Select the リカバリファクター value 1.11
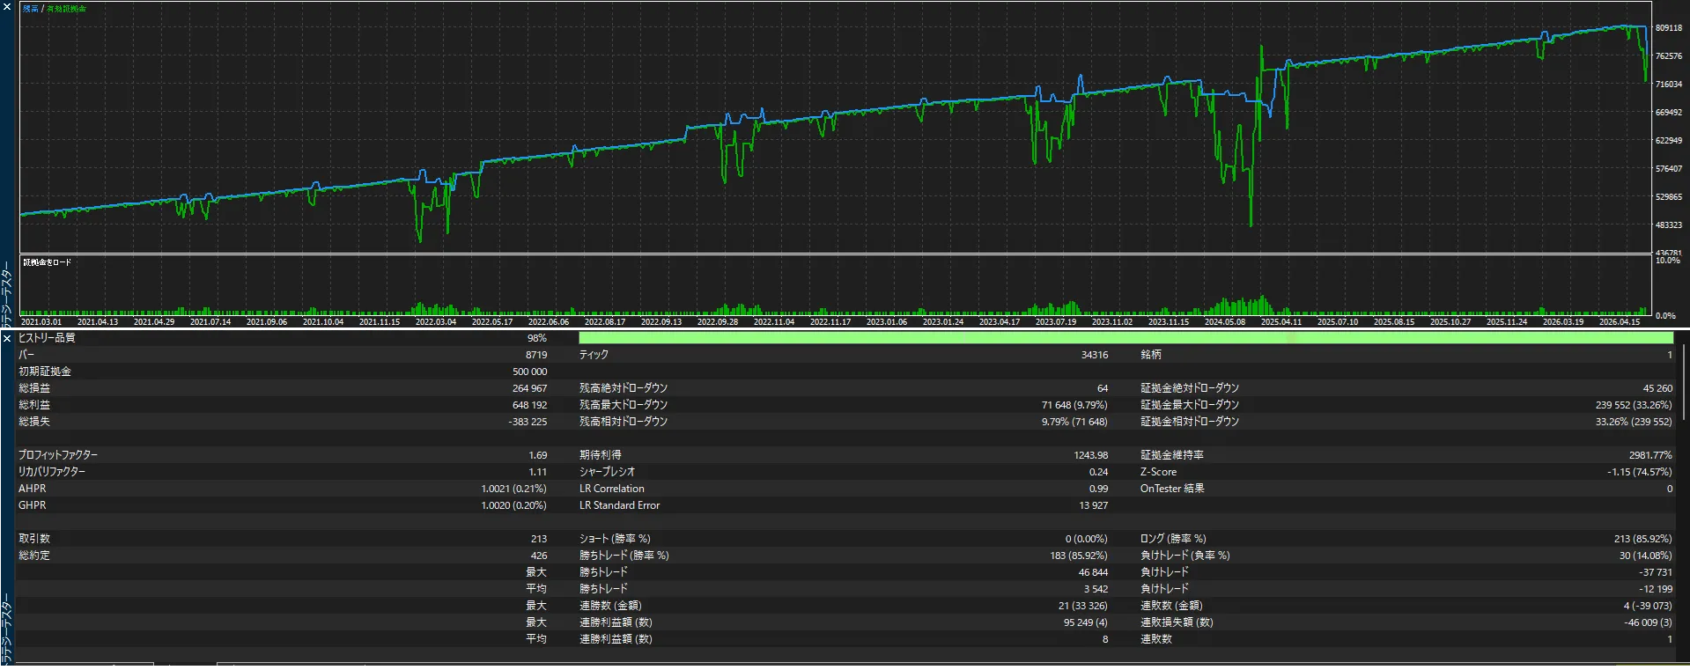The width and height of the screenshot is (1690, 670). pyautogui.click(x=538, y=472)
